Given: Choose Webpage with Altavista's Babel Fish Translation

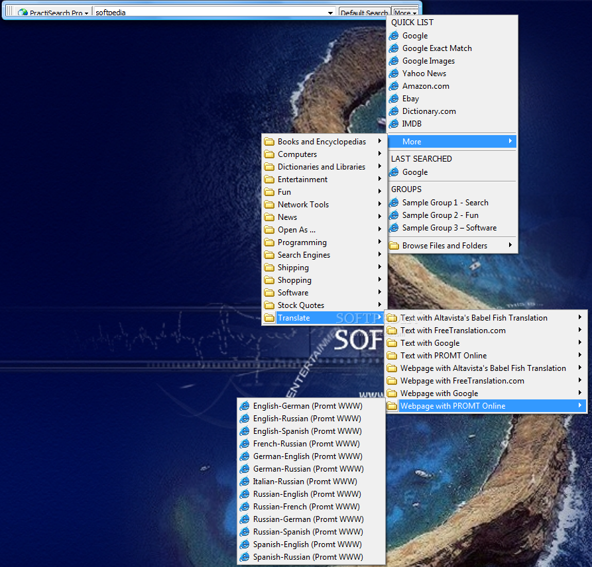Looking at the screenshot, I should [x=486, y=368].
